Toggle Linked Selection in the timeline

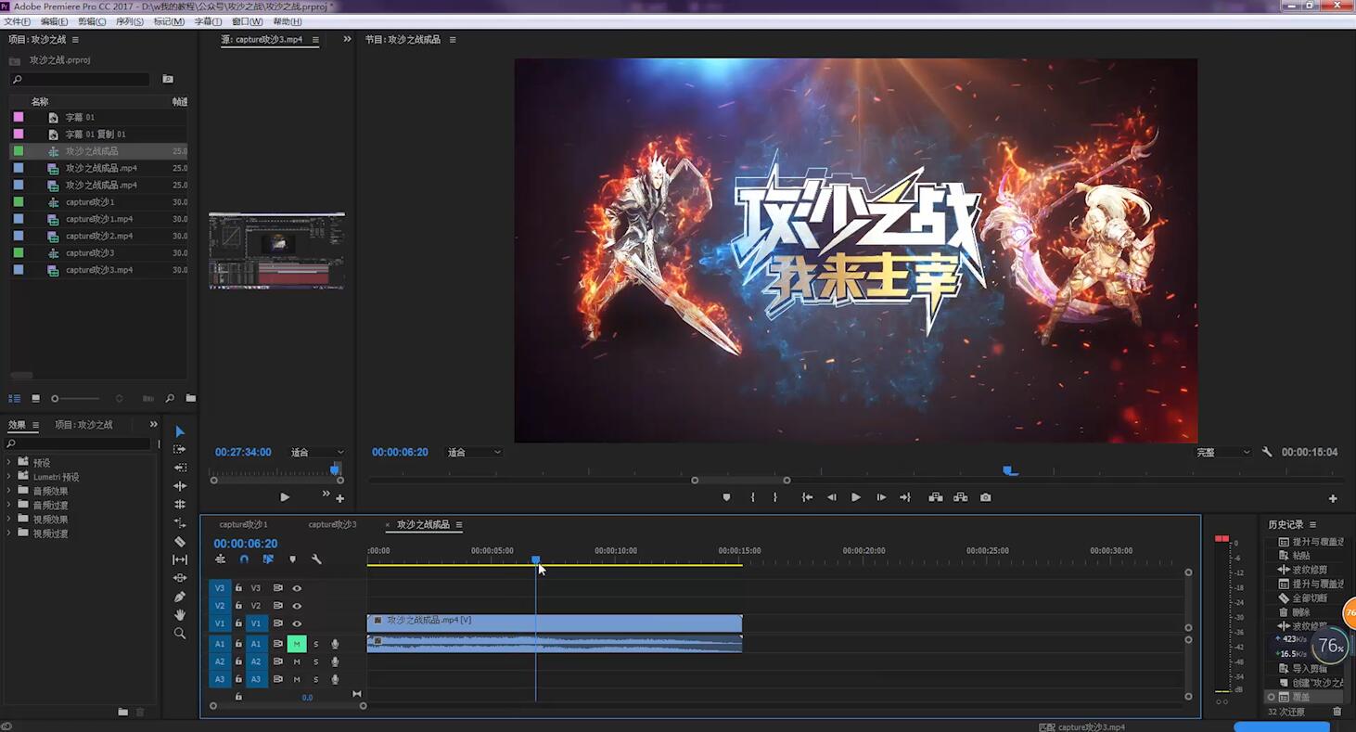tap(268, 559)
